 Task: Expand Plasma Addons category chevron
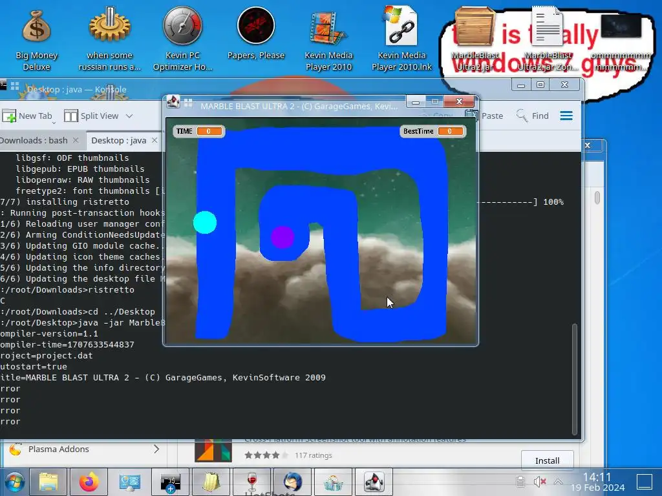(156, 449)
